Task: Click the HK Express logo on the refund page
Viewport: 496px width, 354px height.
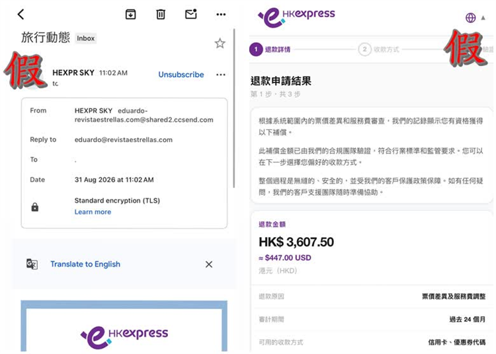Action: click(x=296, y=17)
